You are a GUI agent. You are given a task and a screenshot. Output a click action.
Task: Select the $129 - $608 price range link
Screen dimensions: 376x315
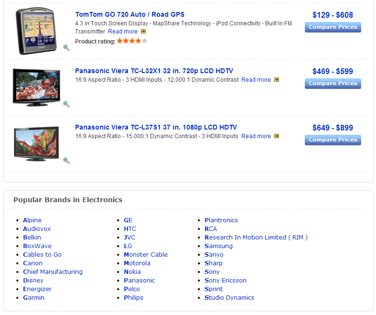333,15
